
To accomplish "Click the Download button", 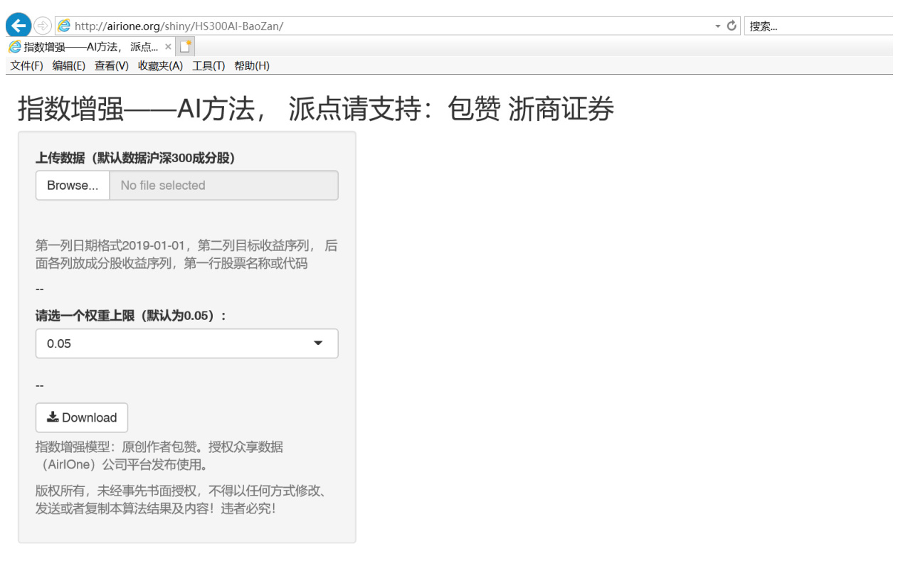I will point(81,417).
